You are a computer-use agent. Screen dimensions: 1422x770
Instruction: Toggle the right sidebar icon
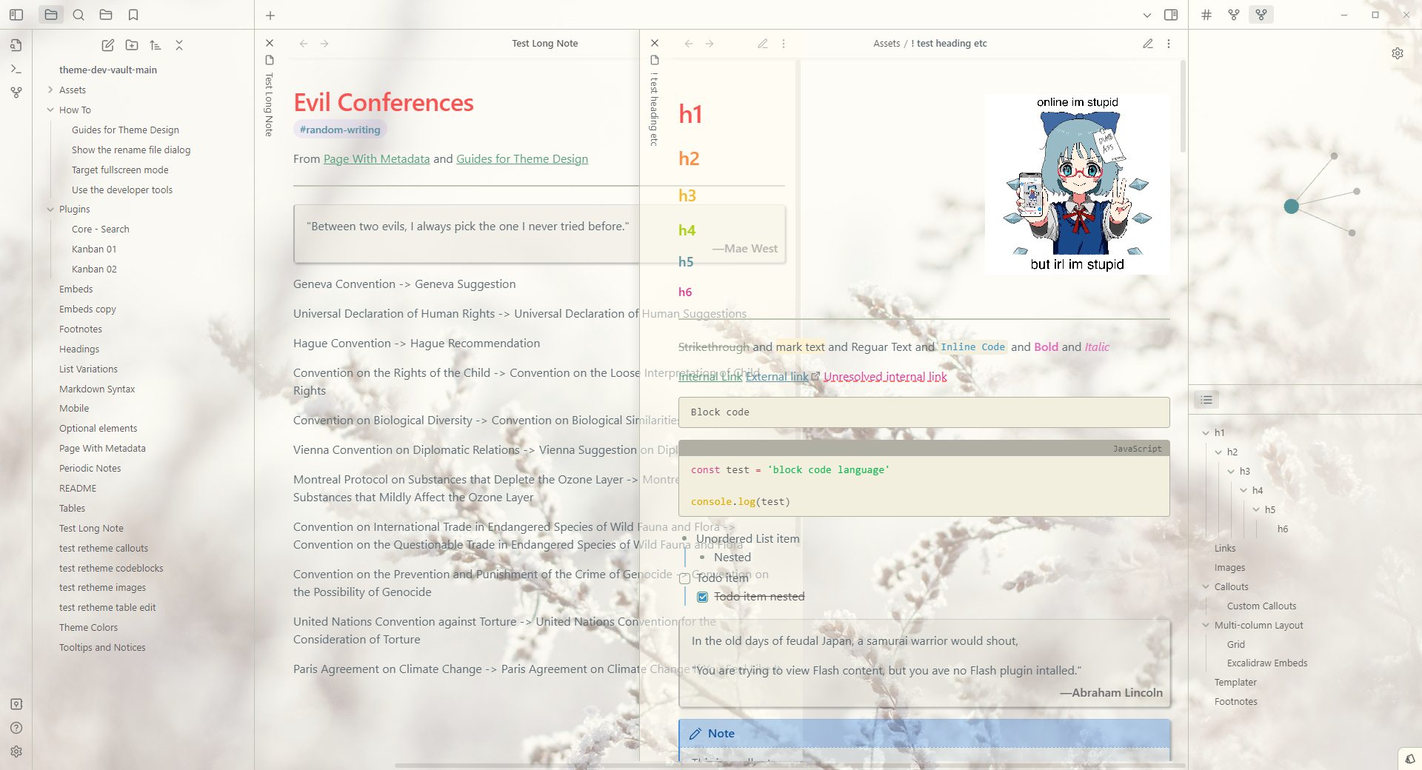point(1171,15)
